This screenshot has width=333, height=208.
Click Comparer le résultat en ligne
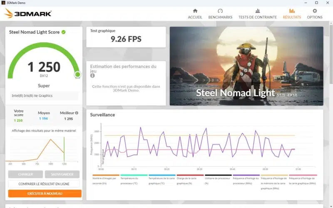click(44, 184)
